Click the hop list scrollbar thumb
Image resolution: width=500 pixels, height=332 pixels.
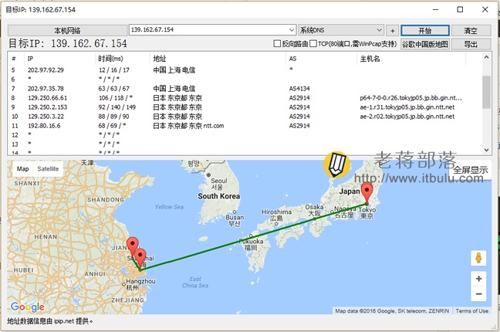(x=486, y=92)
